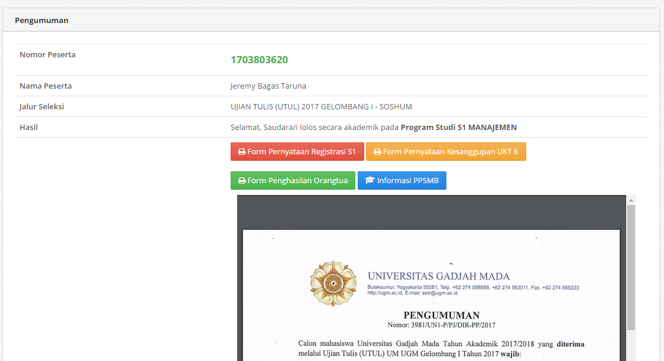Select the participant number 1703803620
The width and height of the screenshot is (664, 361).
tap(260, 60)
